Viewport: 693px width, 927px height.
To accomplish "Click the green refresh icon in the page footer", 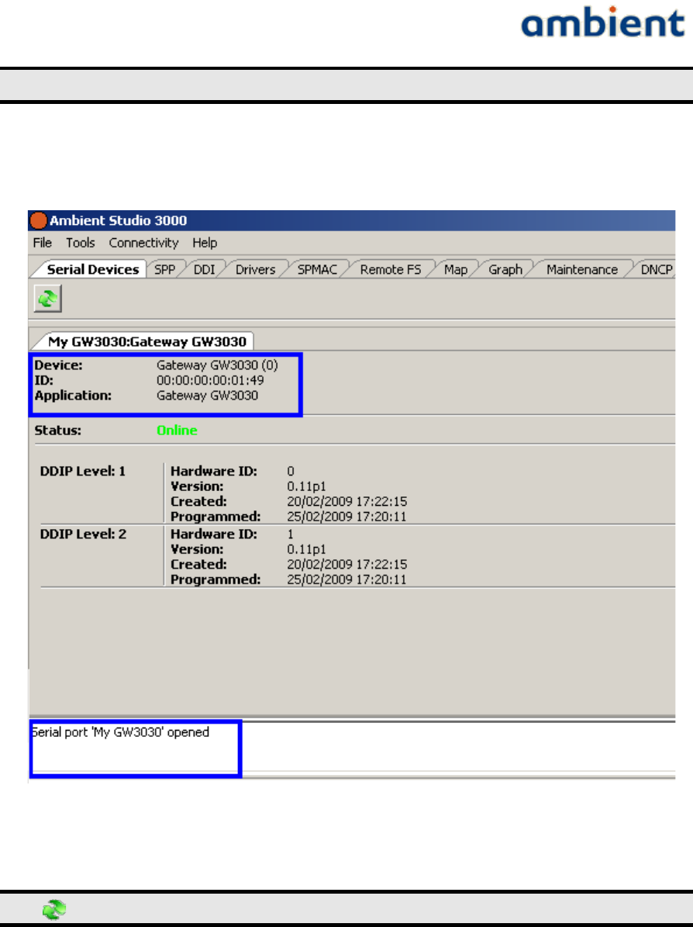I will 54,910.
